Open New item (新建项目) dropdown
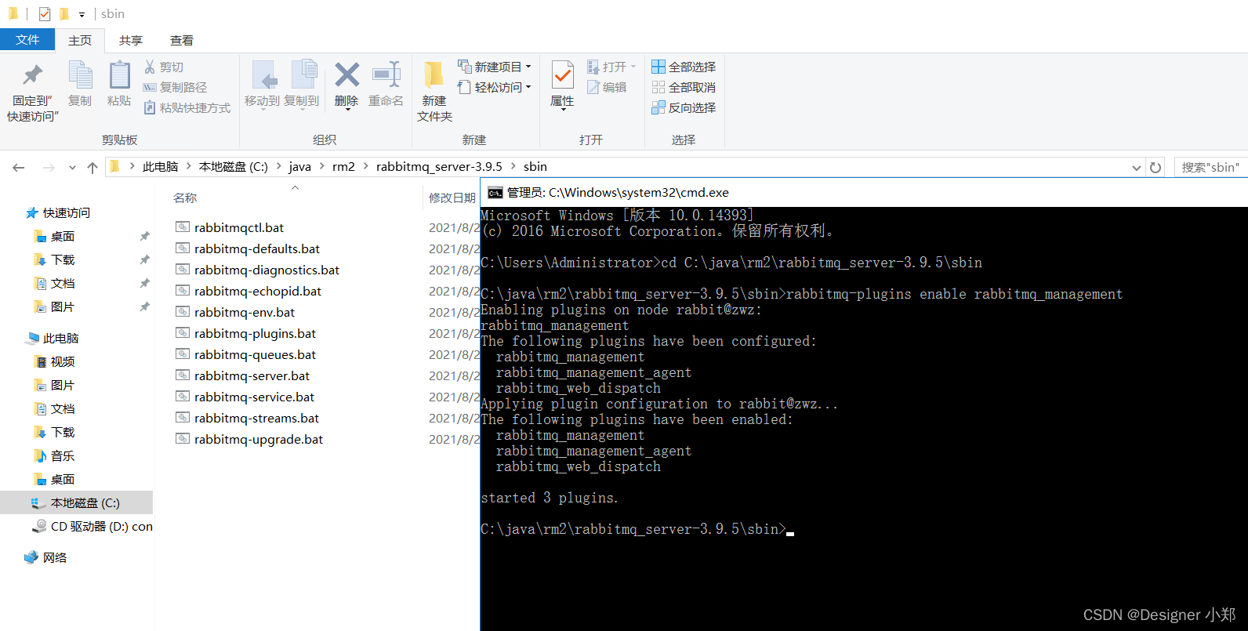Image resolution: width=1248 pixels, height=631 pixels. tap(495, 67)
